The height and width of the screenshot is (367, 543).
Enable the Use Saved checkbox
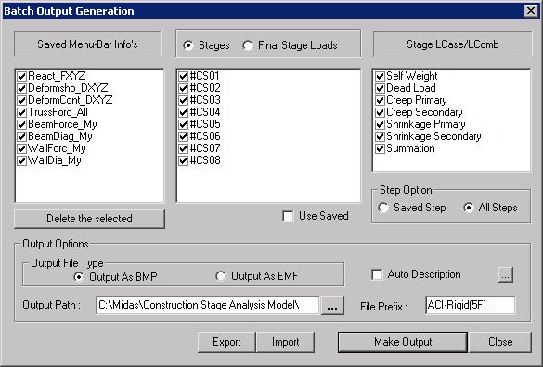click(288, 217)
